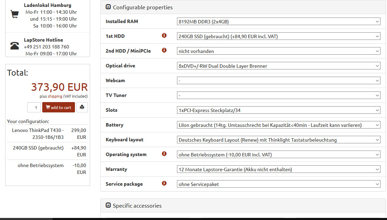Open the Warranty dropdown
Screen dimensions: 387x220
pos(278,169)
